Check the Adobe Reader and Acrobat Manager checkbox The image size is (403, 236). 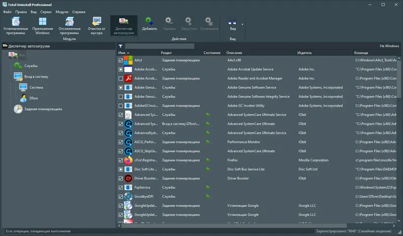coord(120,78)
